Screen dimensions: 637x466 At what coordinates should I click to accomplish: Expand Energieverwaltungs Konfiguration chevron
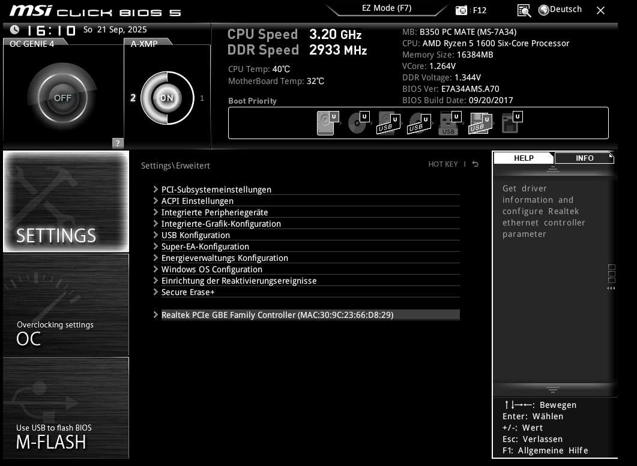click(155, 257)
